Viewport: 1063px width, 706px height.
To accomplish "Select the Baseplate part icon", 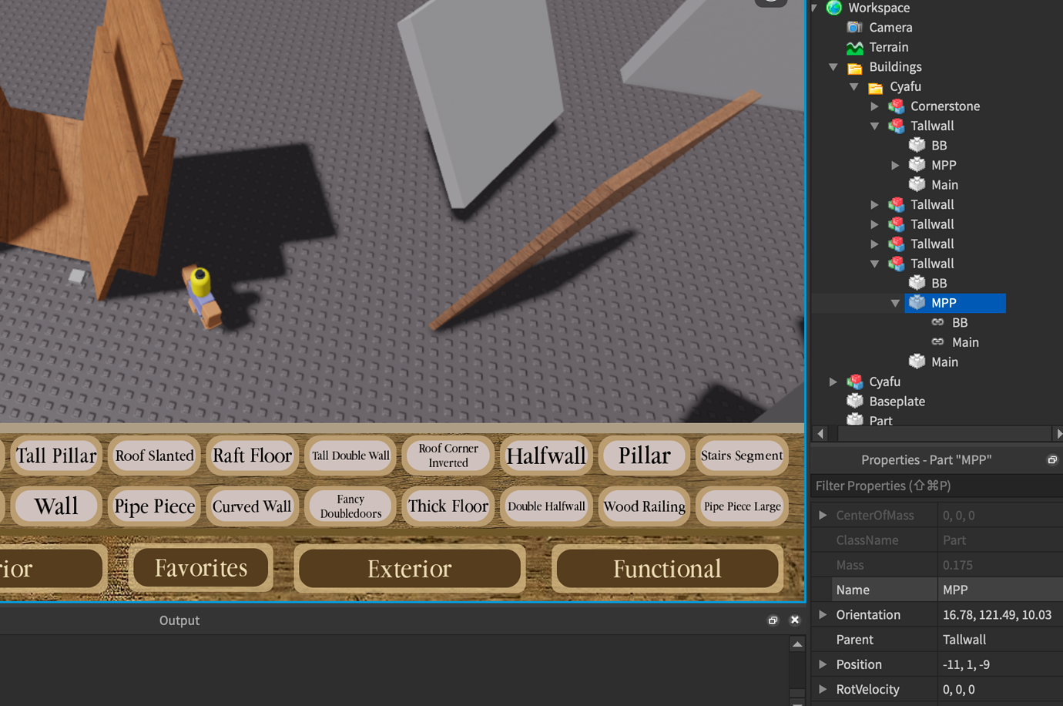I will tap(855, 401).
